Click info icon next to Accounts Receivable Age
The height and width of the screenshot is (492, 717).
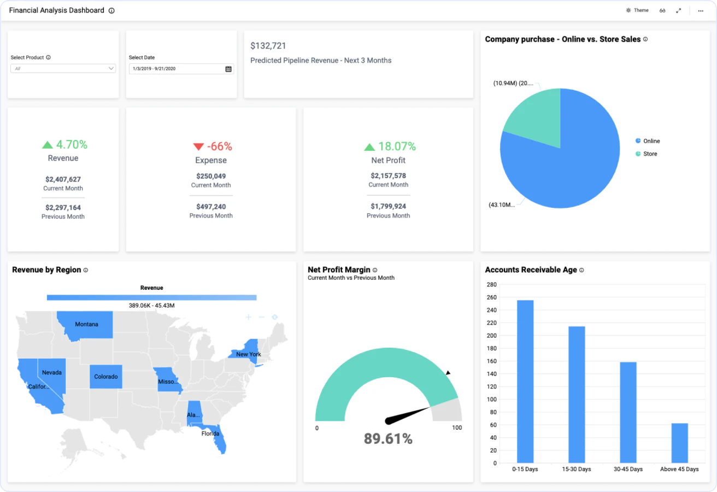click(x=581, y=270)
